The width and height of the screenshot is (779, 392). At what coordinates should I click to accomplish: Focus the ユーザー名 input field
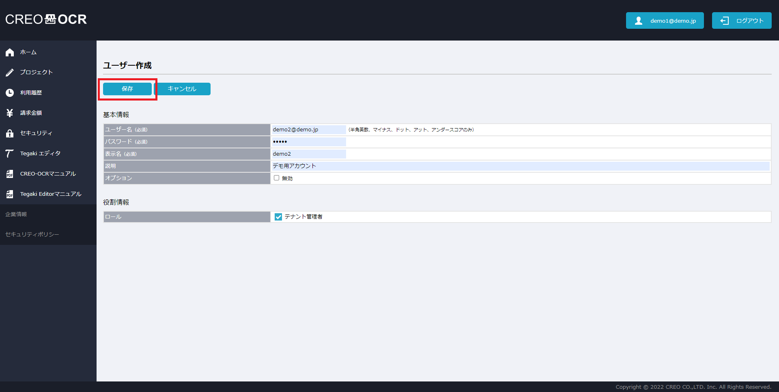pyautogui.click(x=308, y=130)
